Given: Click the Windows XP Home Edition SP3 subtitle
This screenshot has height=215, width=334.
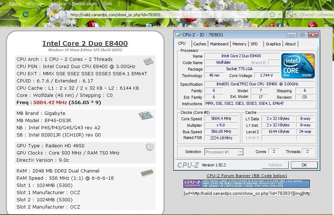Looking at the screenshot, I should pyautogui.click(x=85, y=50).
